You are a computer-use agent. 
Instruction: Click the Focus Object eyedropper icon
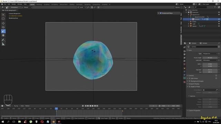[217, 90]
